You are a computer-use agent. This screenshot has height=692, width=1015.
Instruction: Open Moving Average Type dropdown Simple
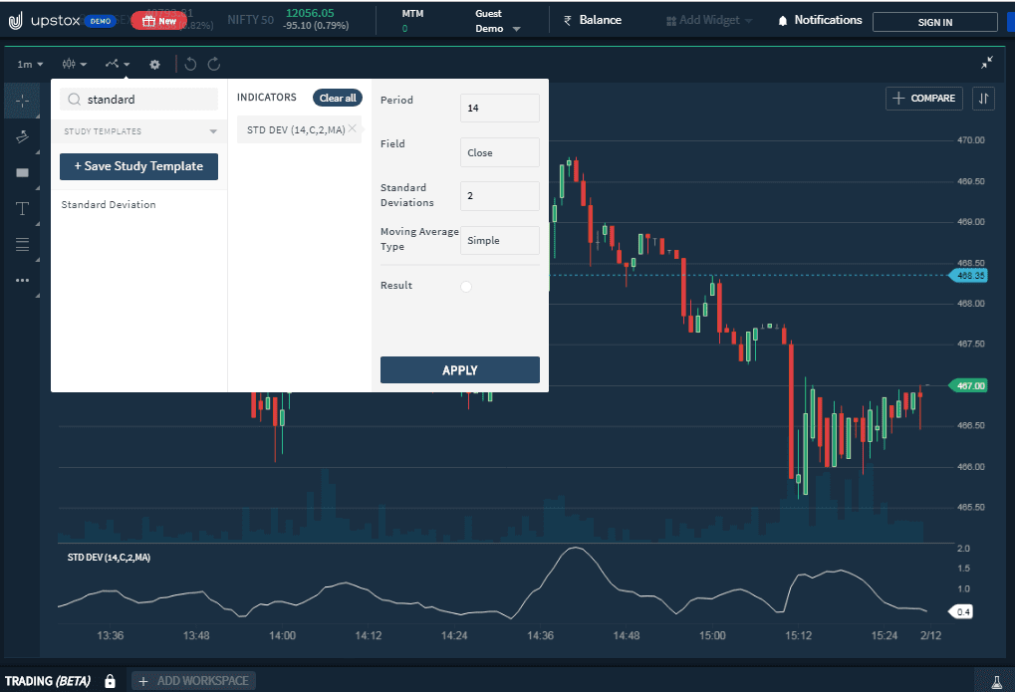(499, 240)
